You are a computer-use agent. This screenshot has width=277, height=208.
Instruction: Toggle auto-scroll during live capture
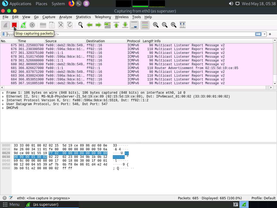(134, 25)
